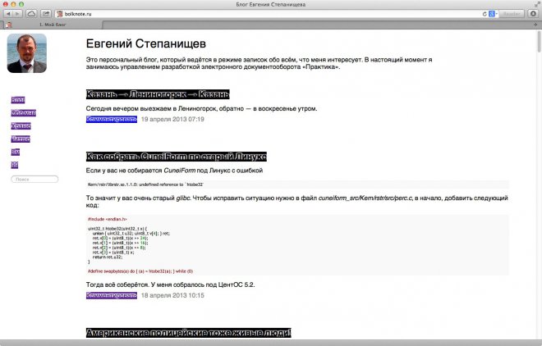Click the vertical scrollbar thumb
The width and height of the screenshot is (542, 346).
[x=539, y=41]
